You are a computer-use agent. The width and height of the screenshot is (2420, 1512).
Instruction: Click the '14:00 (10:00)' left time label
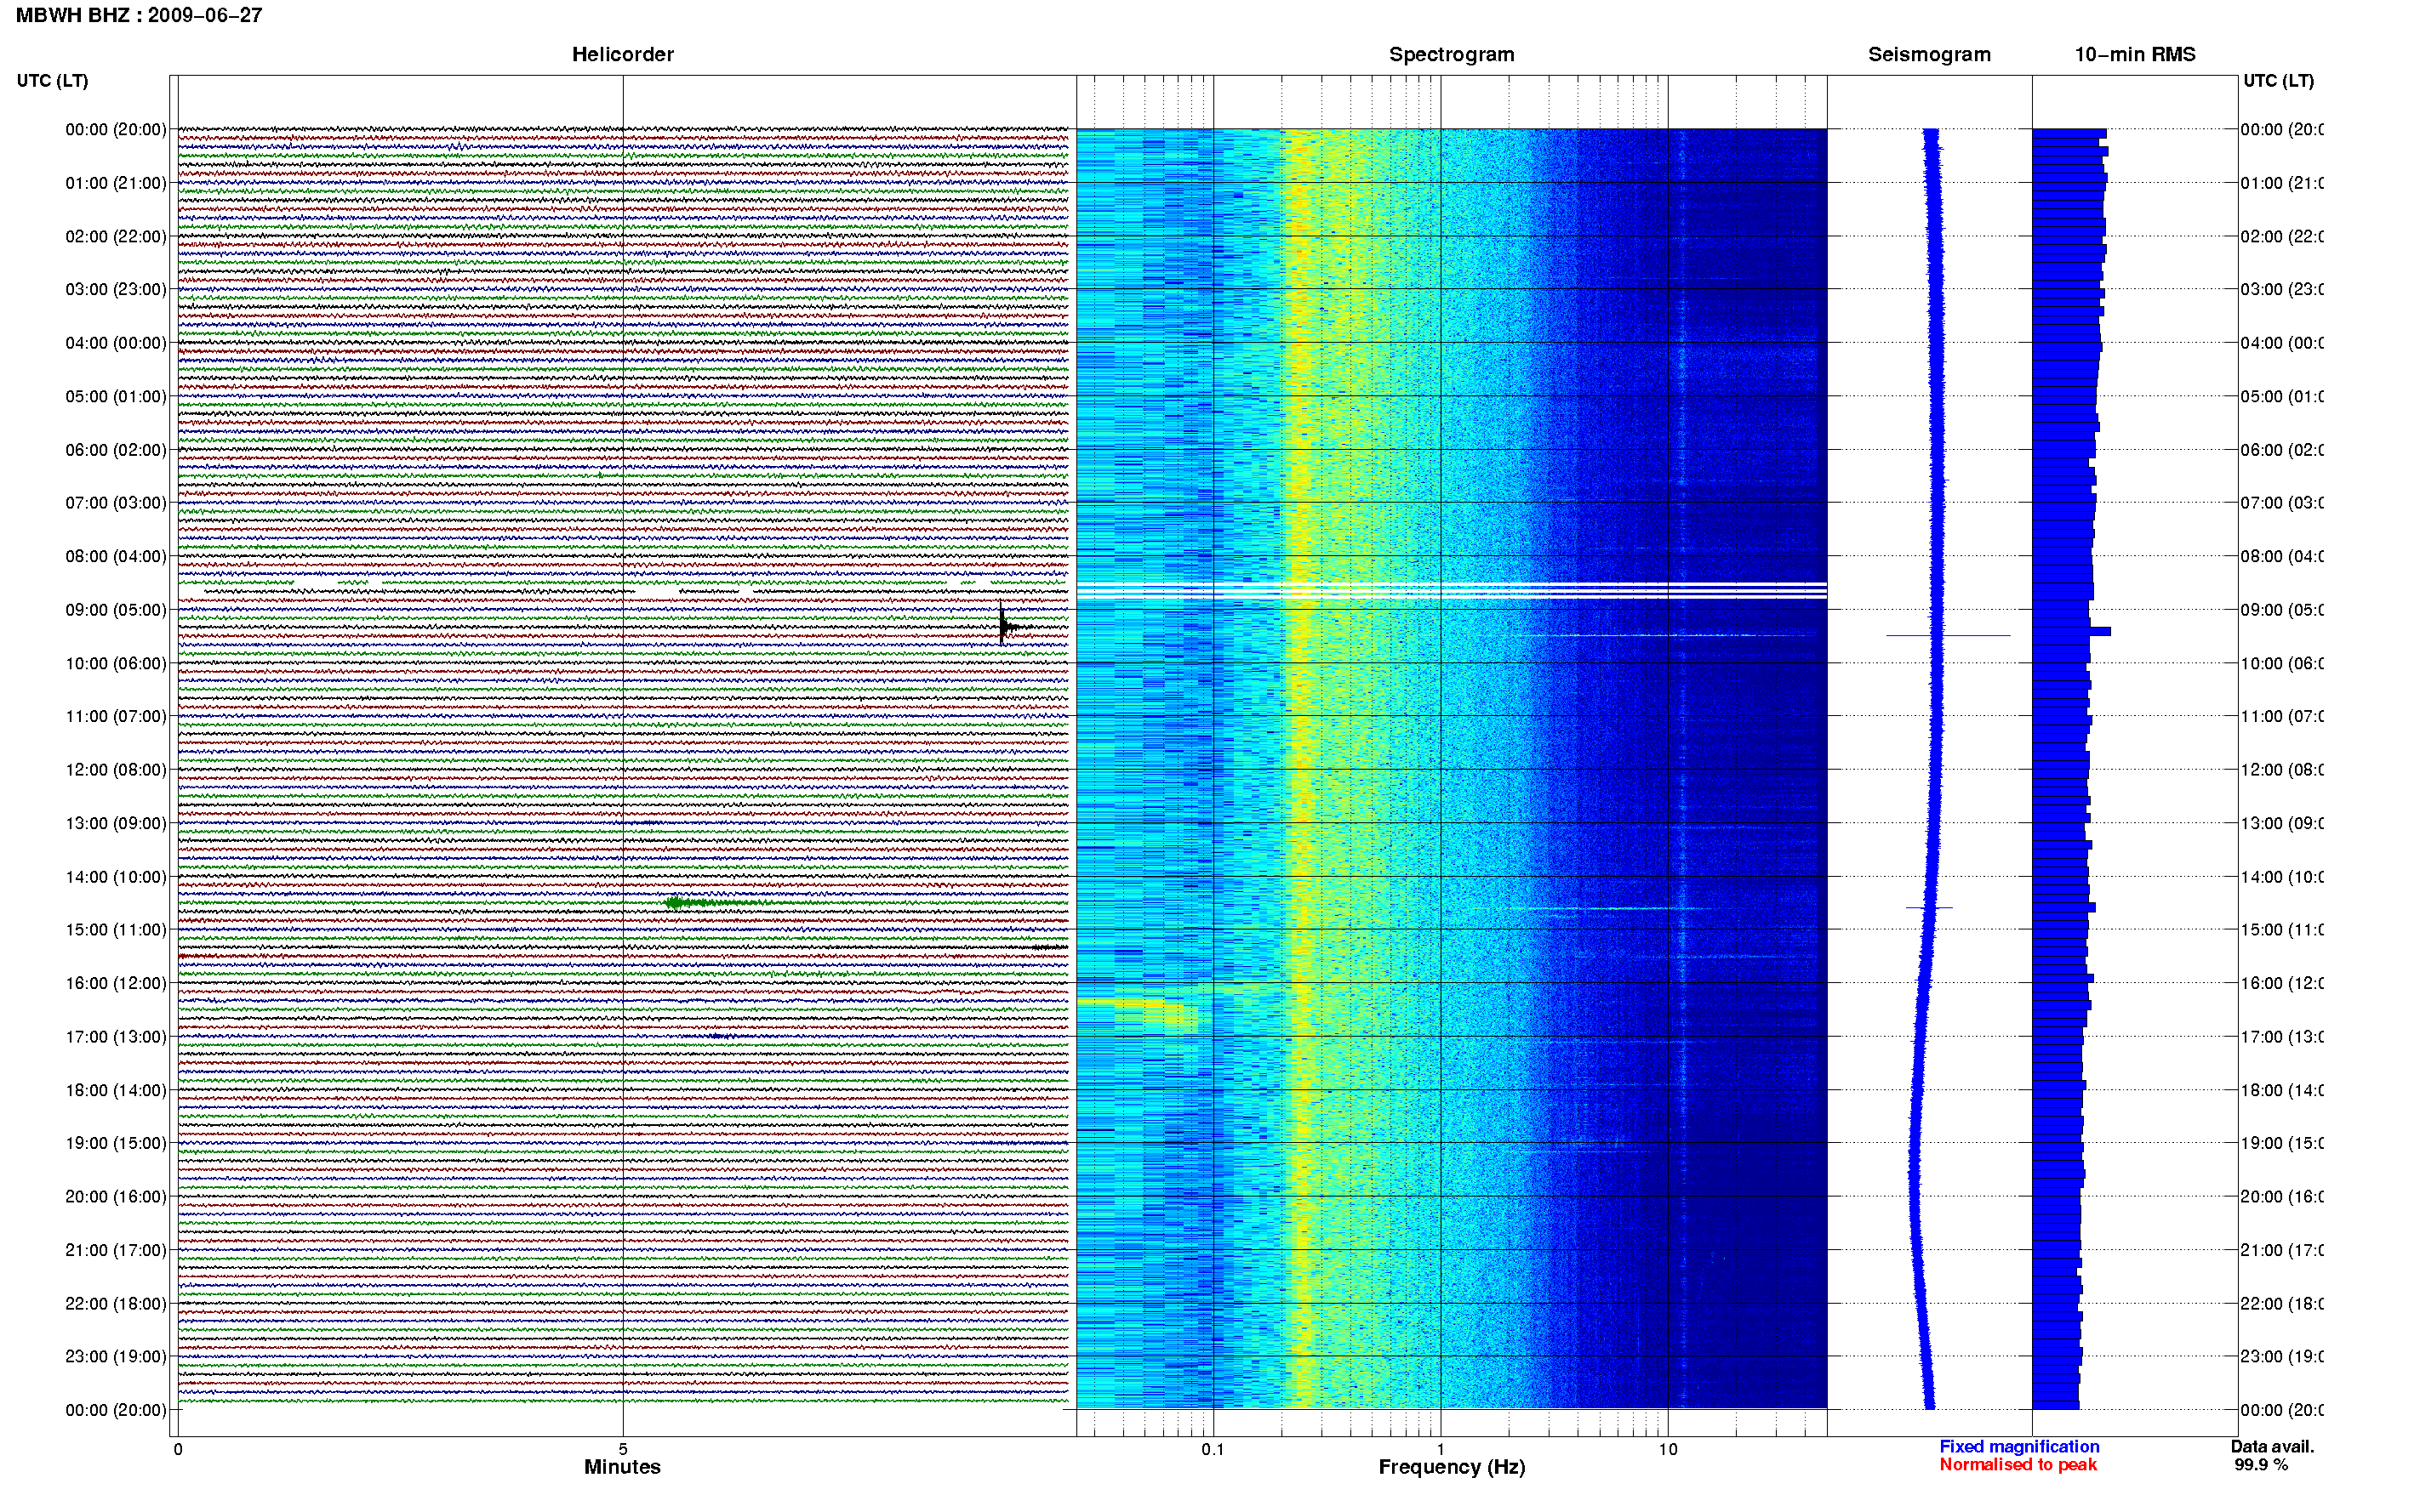click(x=116, y=877)
